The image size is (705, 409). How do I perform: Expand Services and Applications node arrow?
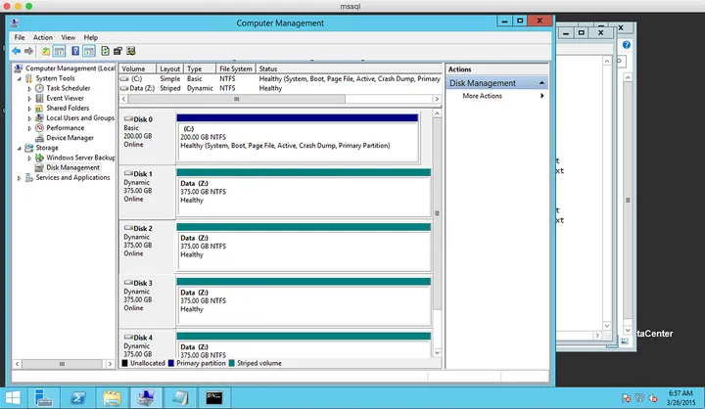[x=20, y=178]
